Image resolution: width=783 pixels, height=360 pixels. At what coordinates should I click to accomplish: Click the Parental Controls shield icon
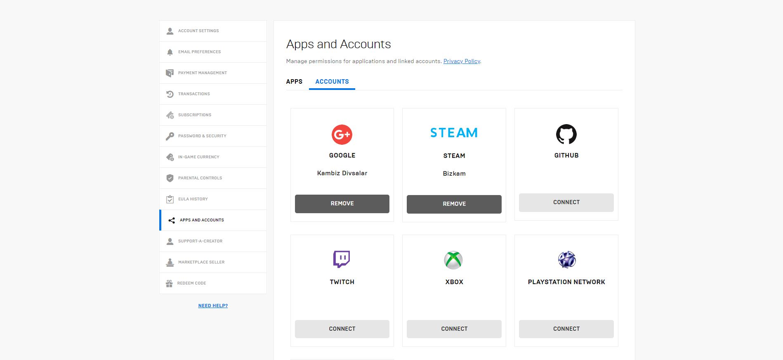pos(170,178)
